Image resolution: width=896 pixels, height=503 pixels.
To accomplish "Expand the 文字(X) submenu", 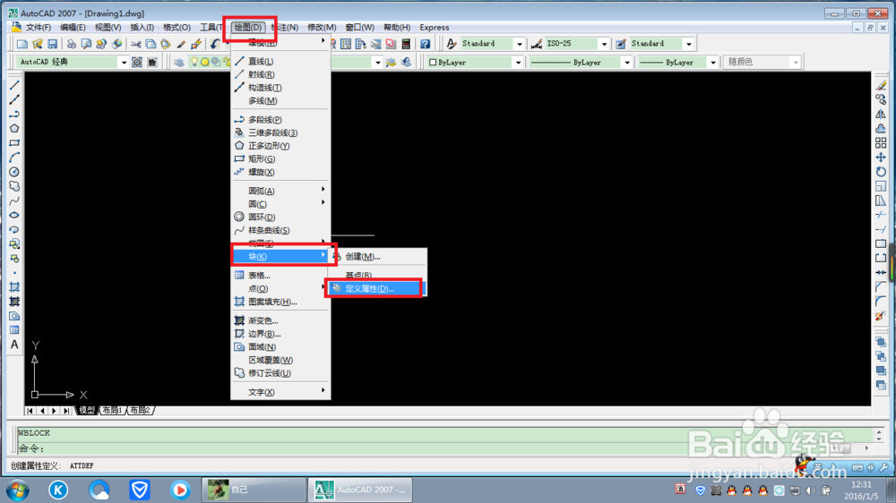I will click(280, 392).
